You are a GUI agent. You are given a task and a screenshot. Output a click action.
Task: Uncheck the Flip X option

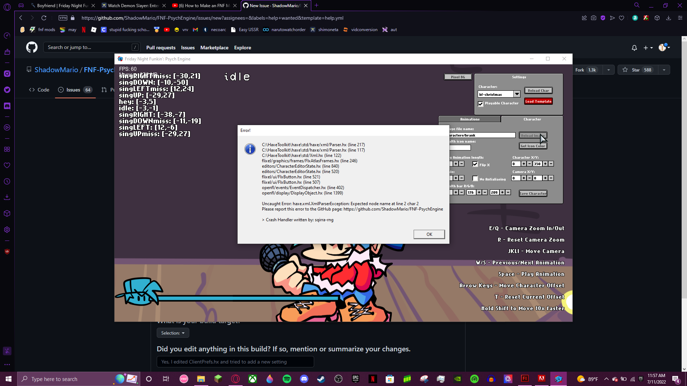click(475, 164)
